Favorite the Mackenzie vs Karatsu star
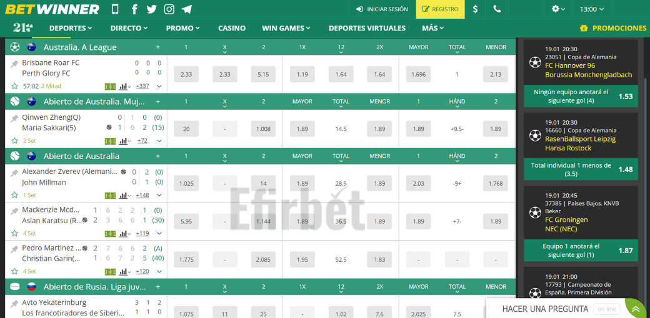The width and height of the screenshot is (650, 318). tap(15, 233)
